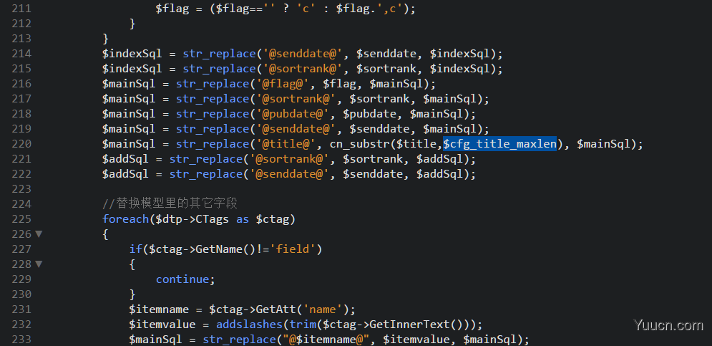Viewport: 712px width, 346px height.
Task: Click line number 223 of the empty line
Action: click(21, 188)
